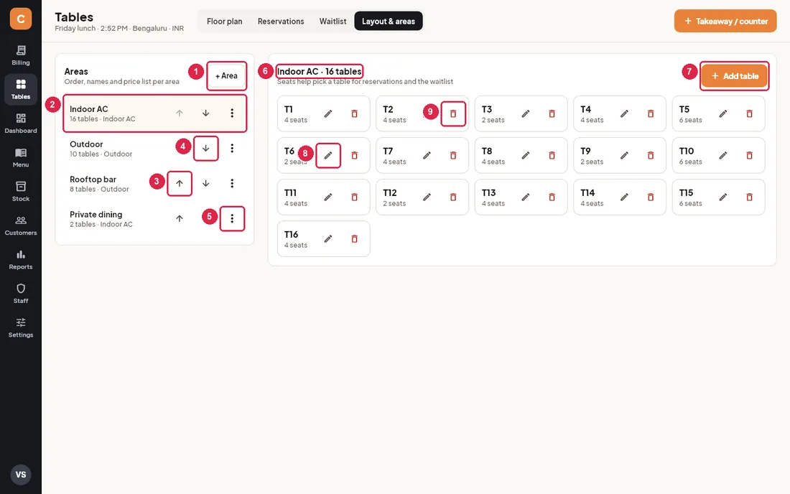Move Private dining area up

[x=180, y=218]
